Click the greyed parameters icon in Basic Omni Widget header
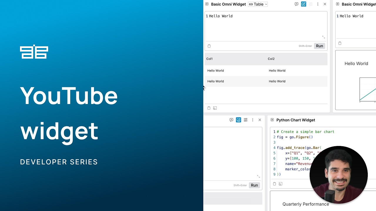The width and height of the screenshot is (376, 211). [x=310, y=4]
